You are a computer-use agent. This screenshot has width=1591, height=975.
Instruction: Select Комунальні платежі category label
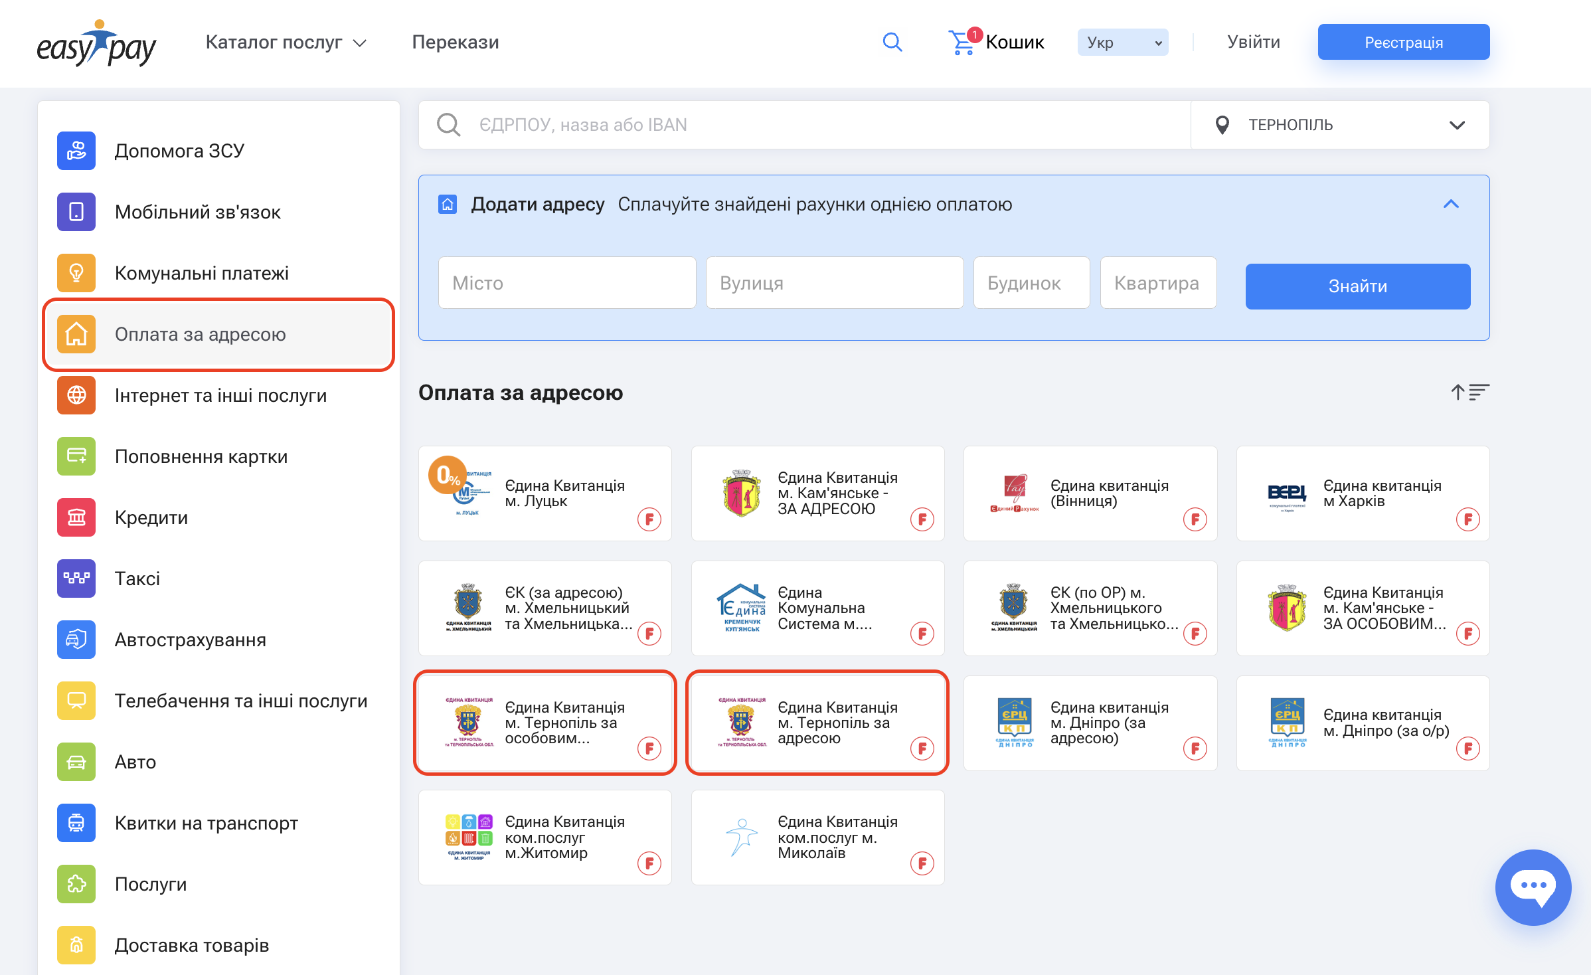pyautogui.click(x=202, y=273)
